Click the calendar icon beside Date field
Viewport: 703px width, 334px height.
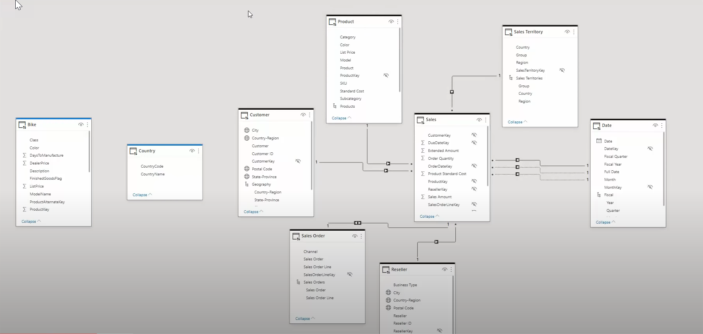599,141
